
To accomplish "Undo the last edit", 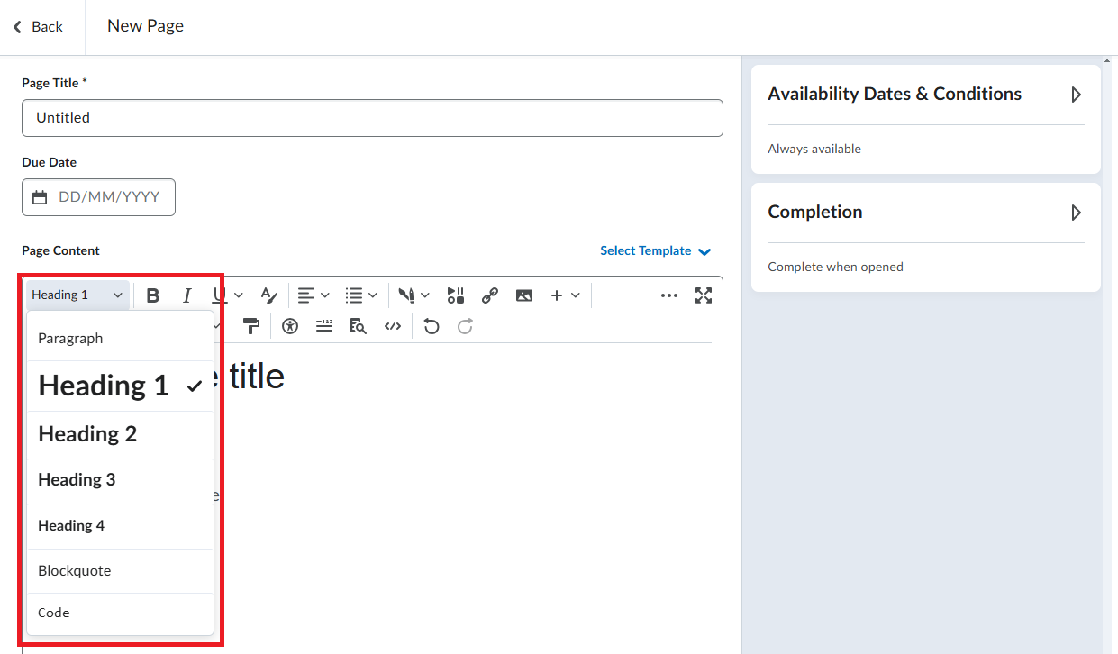I will click(432, 327).
